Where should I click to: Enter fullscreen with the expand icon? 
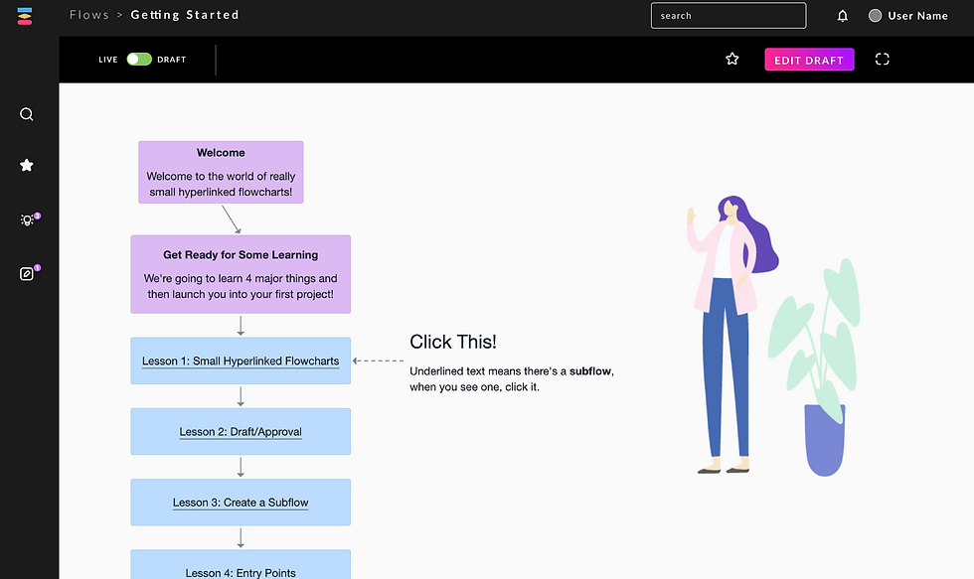pyautogui.click(x=883, y=59)
